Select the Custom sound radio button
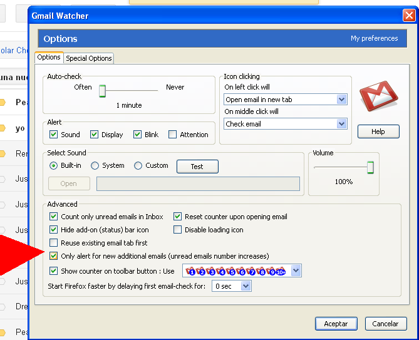This screenshot has width=419, height=340. pos(138,166)
